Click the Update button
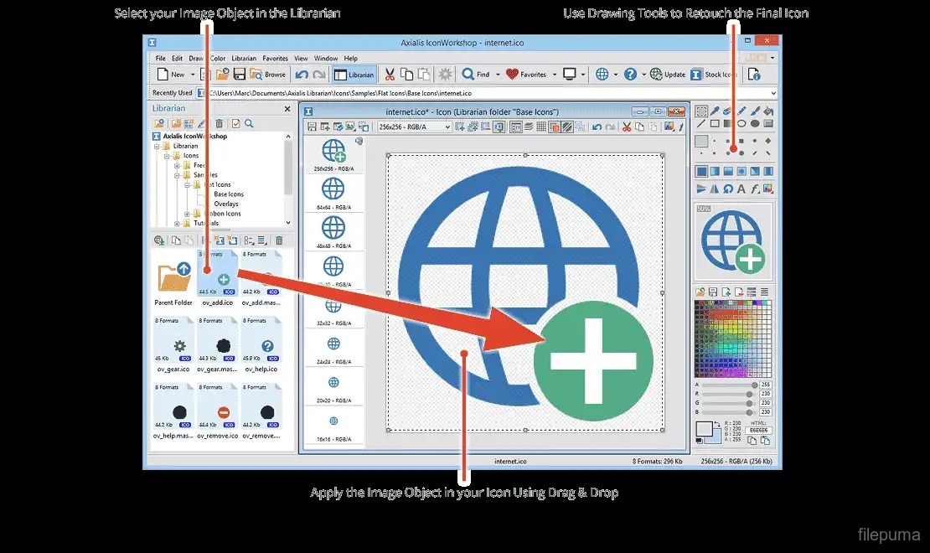Screen dimensions: 930x553 click(x=669, y=75)
